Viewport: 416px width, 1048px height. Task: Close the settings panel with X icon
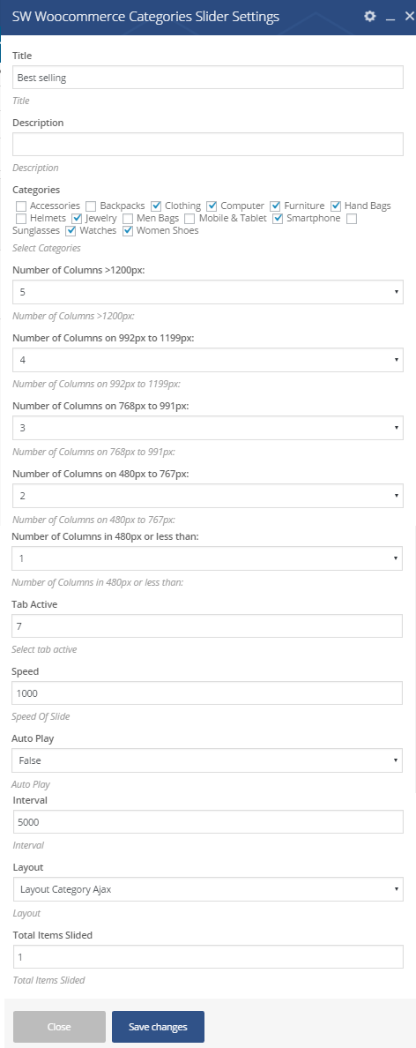pos(409,16)
